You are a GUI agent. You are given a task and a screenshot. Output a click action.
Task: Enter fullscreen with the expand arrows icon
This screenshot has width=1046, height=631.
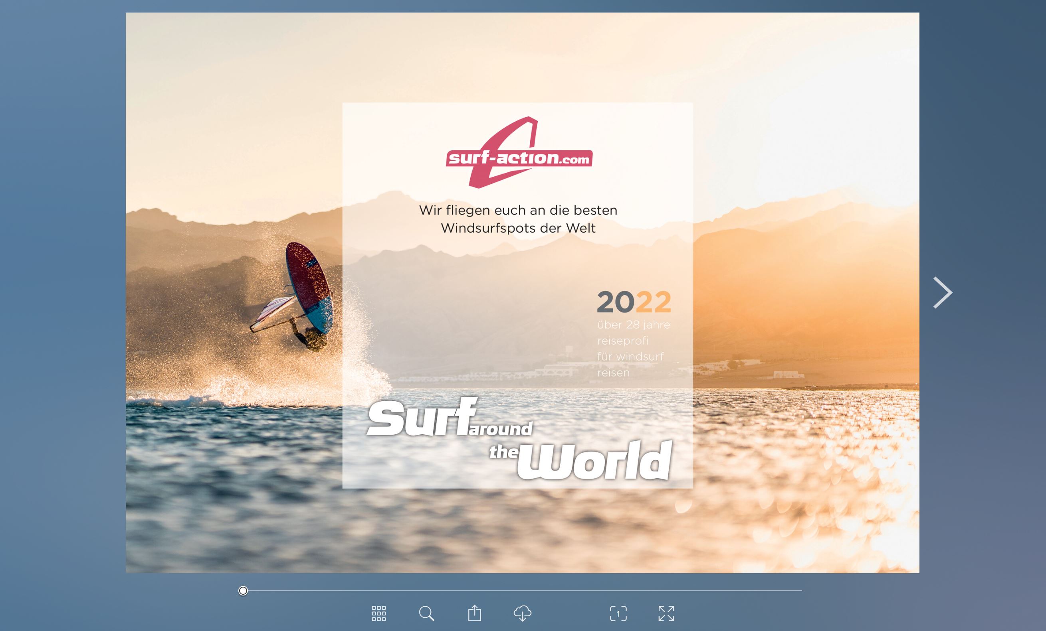[x=666, y=613]
